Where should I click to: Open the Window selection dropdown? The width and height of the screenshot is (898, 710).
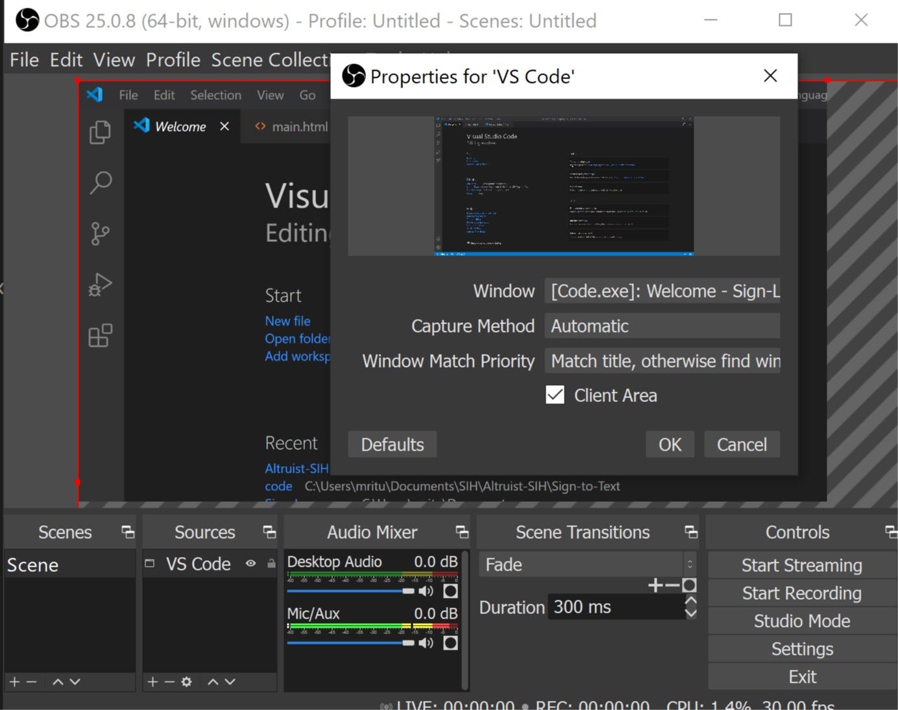tap(662, 291)
